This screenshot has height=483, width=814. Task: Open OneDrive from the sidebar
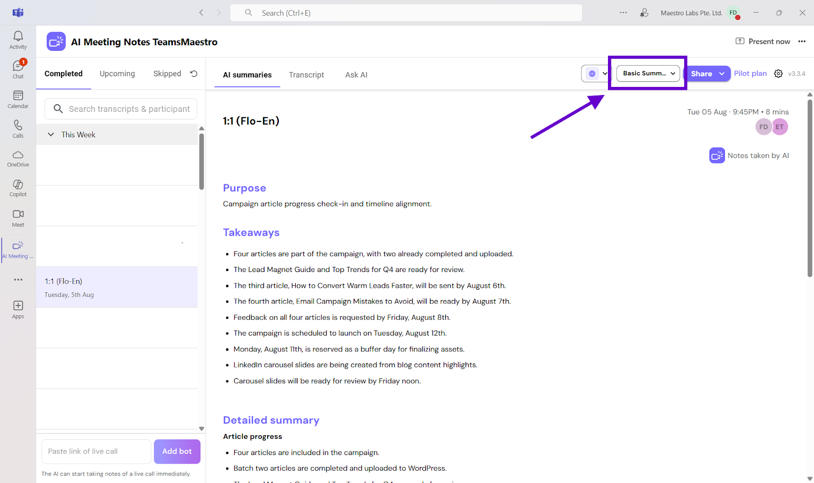point(18,158)
